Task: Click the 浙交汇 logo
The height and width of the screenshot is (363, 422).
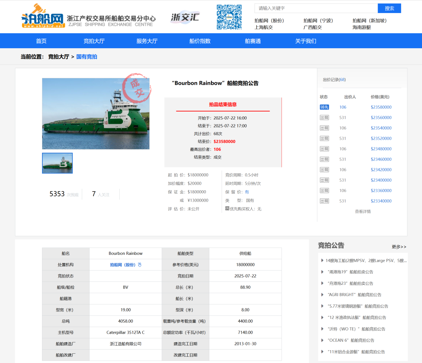Action: coord(185,17)
